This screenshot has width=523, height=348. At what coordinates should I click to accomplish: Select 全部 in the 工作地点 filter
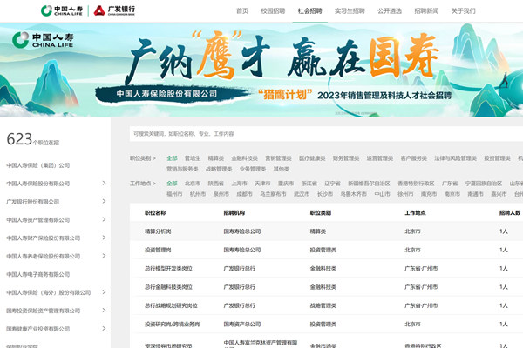tap(172, 184)
